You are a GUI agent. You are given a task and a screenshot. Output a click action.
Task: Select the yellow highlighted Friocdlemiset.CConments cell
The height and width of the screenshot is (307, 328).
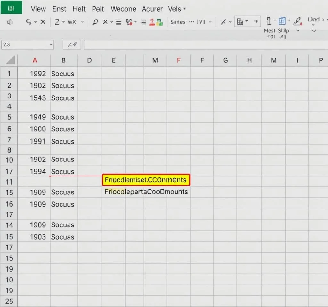[146, 180]
